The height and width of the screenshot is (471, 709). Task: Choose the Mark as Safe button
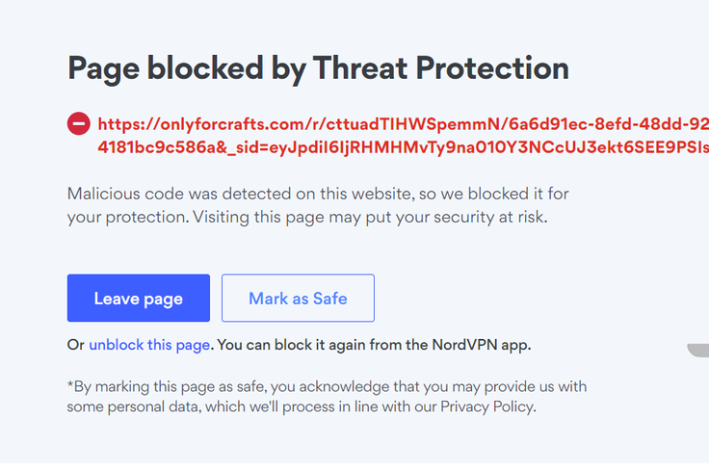(298, 298)
